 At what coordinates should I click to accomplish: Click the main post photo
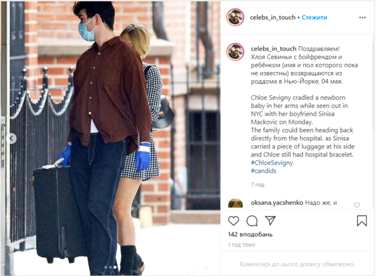[110, 138]
